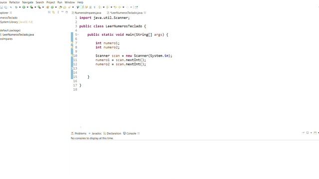Open the Search dropdown arrow
This screenshot has width=319, height=179.
click(73, 7)
